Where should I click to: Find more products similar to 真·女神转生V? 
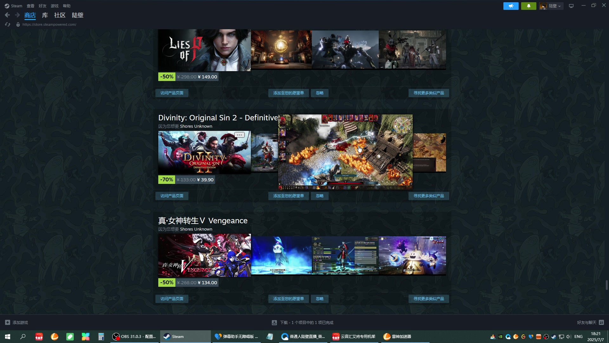[x=429, y=299]
